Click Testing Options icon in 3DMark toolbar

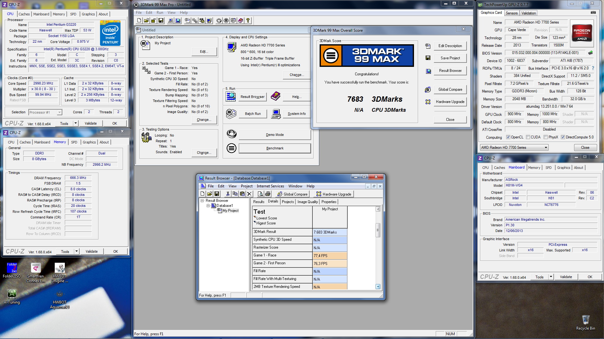click(x=202, y=21)
